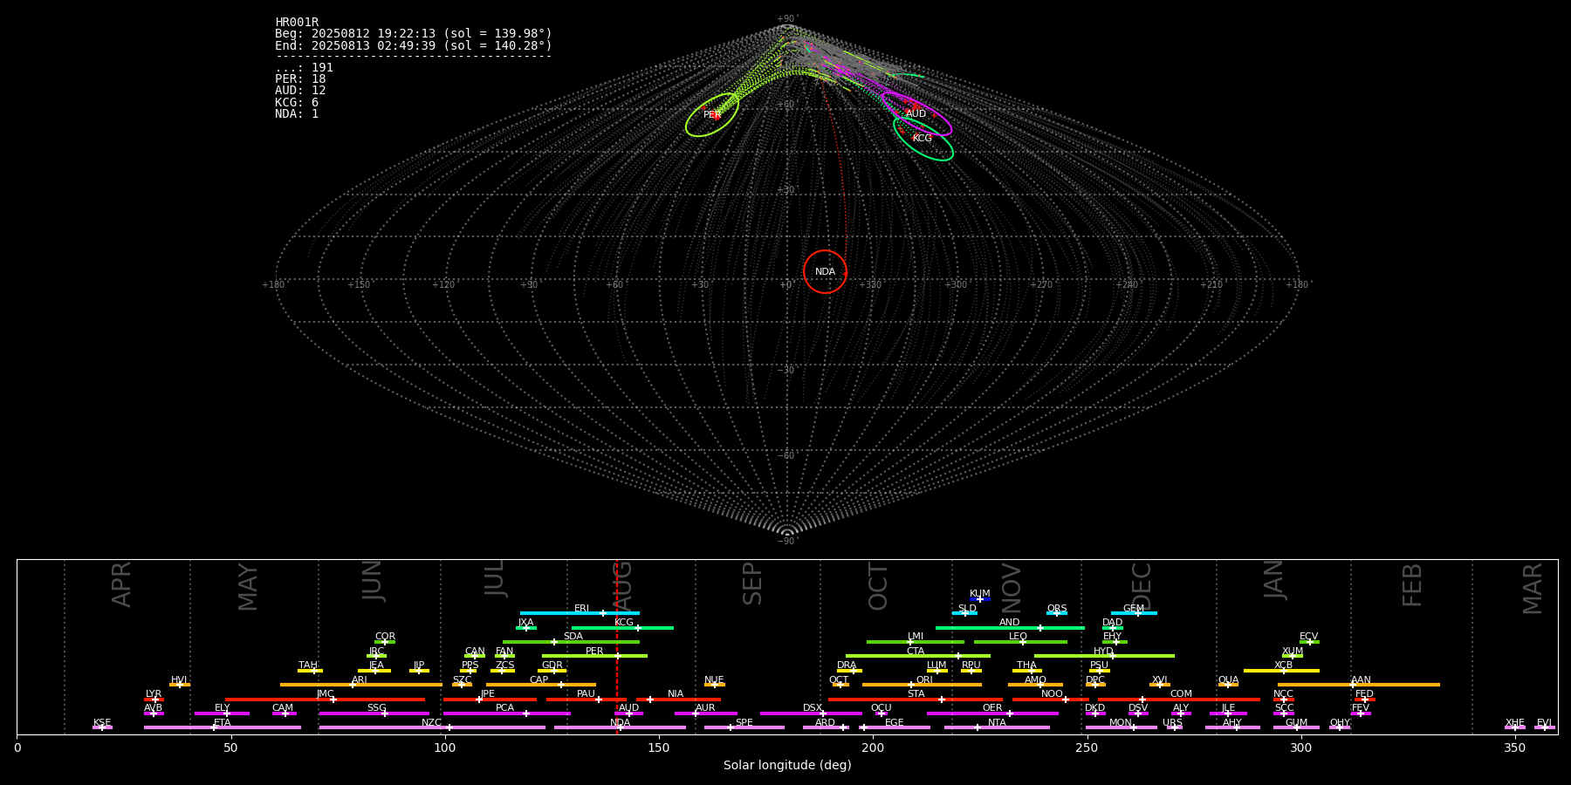
Task: Select the ORS shower bar
Action: pos(1057,613)
